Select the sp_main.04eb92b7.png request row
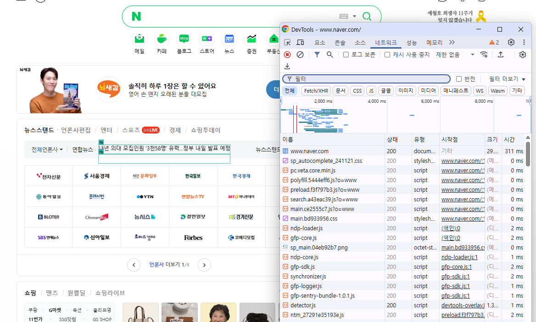 [x=402, y=248]
